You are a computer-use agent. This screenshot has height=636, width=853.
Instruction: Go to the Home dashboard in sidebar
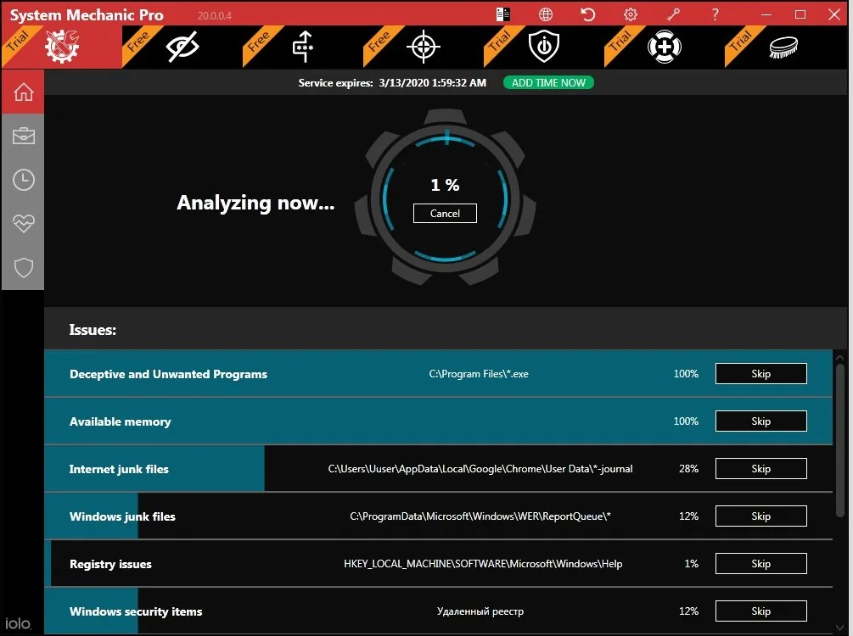(24, 92)
